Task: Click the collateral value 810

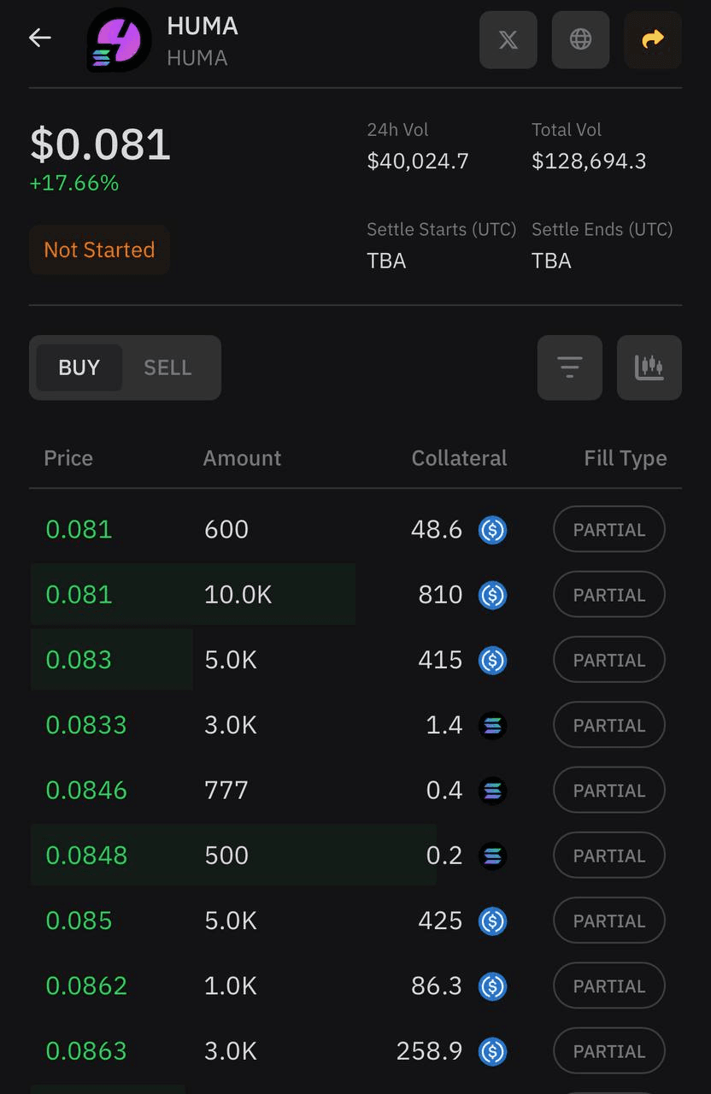Action: [x=440, y=594]
